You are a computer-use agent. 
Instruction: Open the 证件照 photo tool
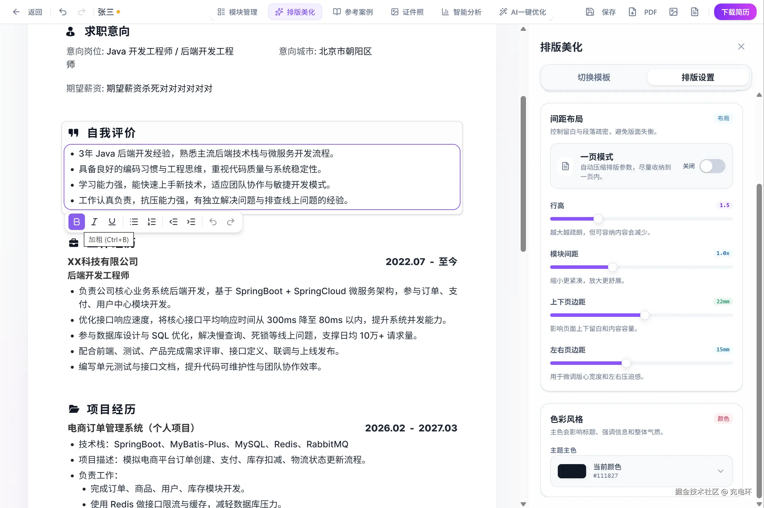tap(406, 12)
